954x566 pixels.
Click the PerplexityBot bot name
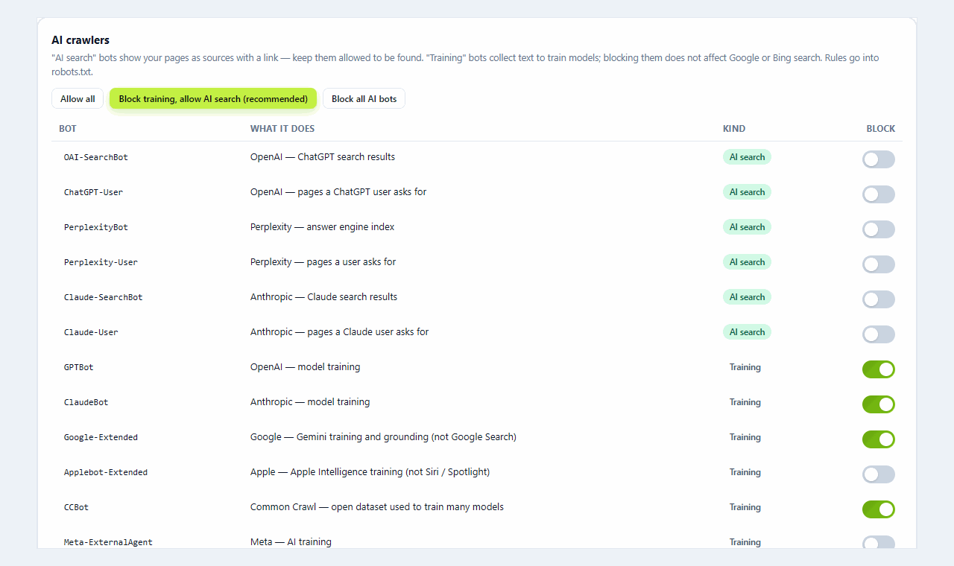click(96, 227)
